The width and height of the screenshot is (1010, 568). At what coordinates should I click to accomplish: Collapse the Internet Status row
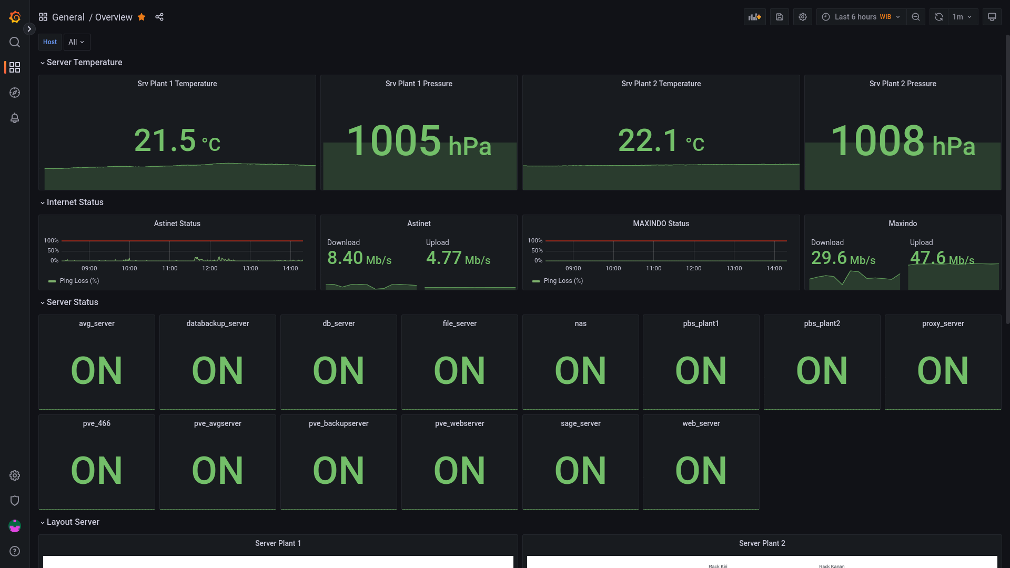point(75,202)
